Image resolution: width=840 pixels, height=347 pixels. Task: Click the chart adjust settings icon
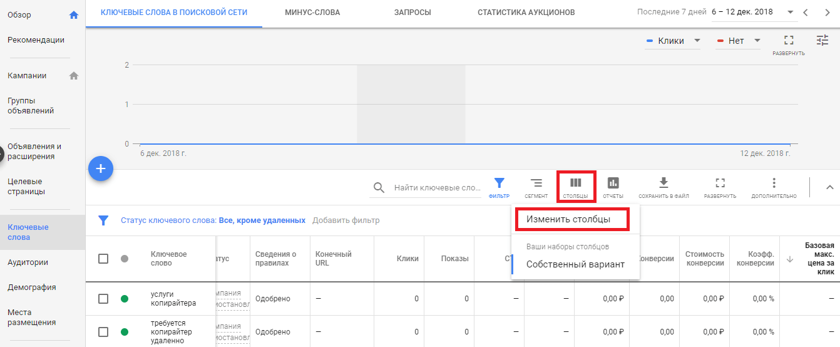tap(822, 40)
